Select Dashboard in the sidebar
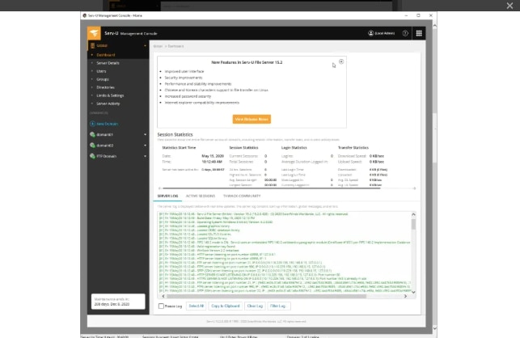This screenshot has height=338, width=520. point(106,55)
